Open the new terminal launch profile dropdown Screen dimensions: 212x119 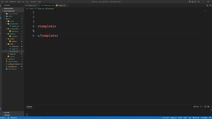pos(203,106)
